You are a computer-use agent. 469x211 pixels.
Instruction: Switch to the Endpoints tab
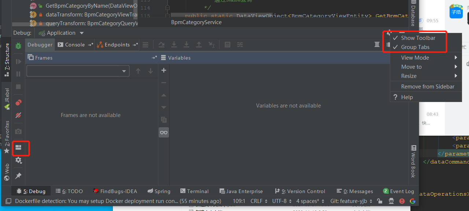pos(117,45)
